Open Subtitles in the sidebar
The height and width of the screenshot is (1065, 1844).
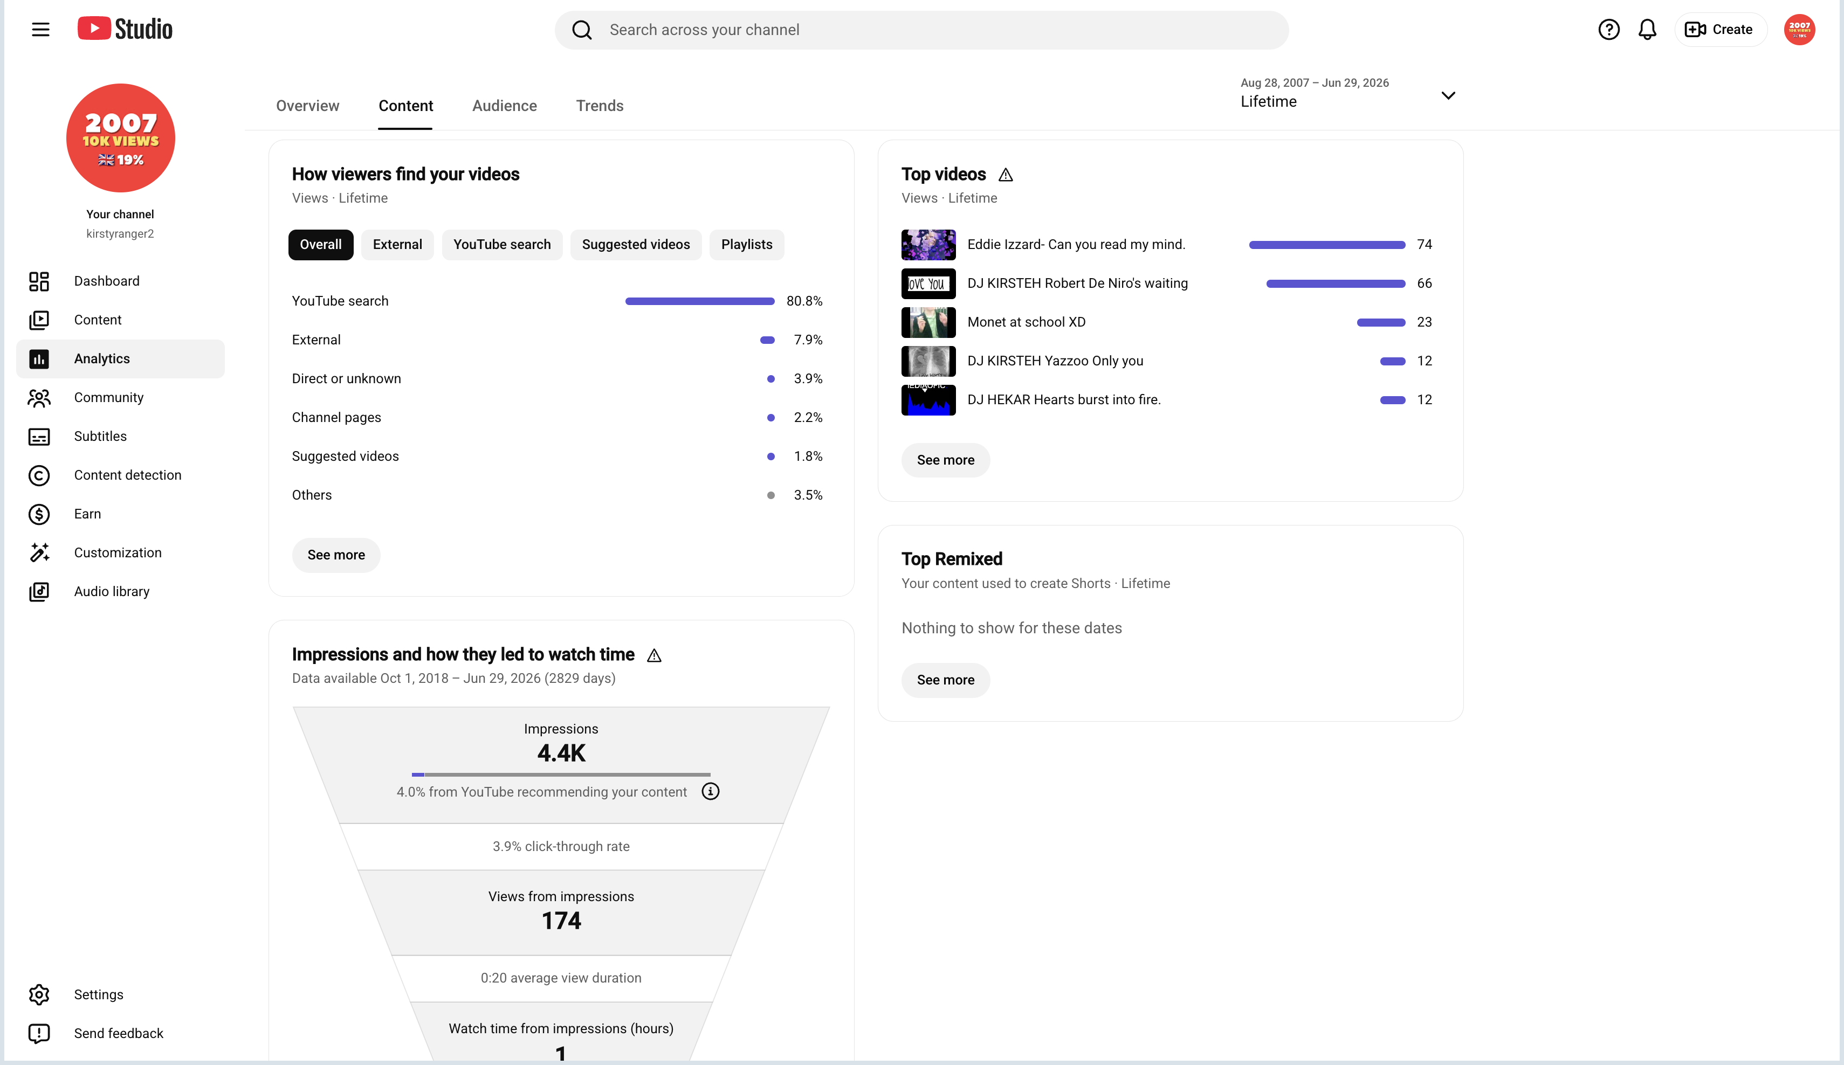point(121,436)
